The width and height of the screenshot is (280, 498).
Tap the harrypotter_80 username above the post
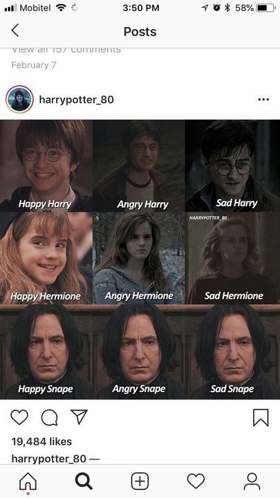[76, 100]
